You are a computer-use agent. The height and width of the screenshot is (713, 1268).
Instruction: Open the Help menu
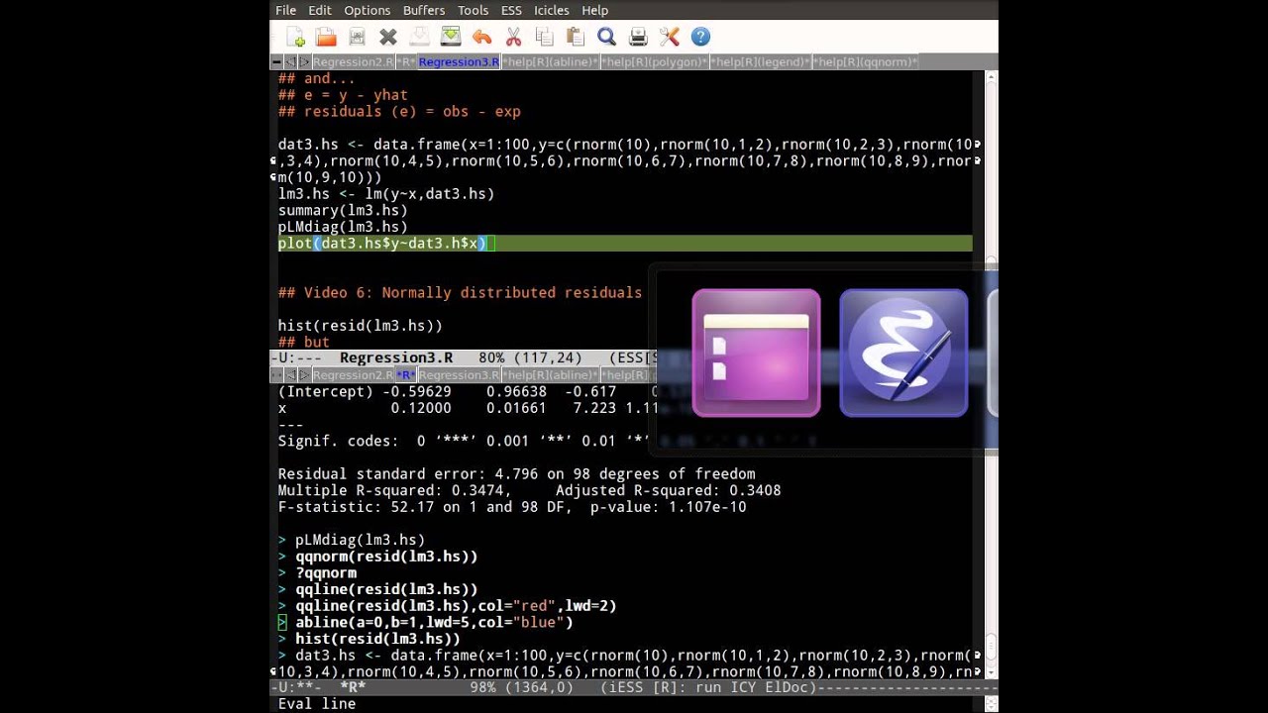click(595, 10)
